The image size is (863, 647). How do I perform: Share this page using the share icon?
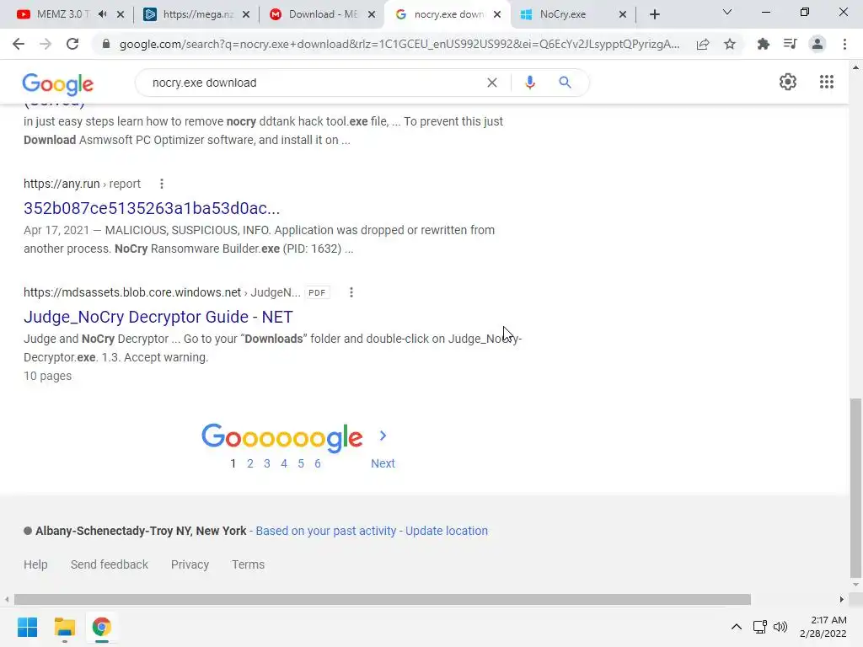click(703, 44)
